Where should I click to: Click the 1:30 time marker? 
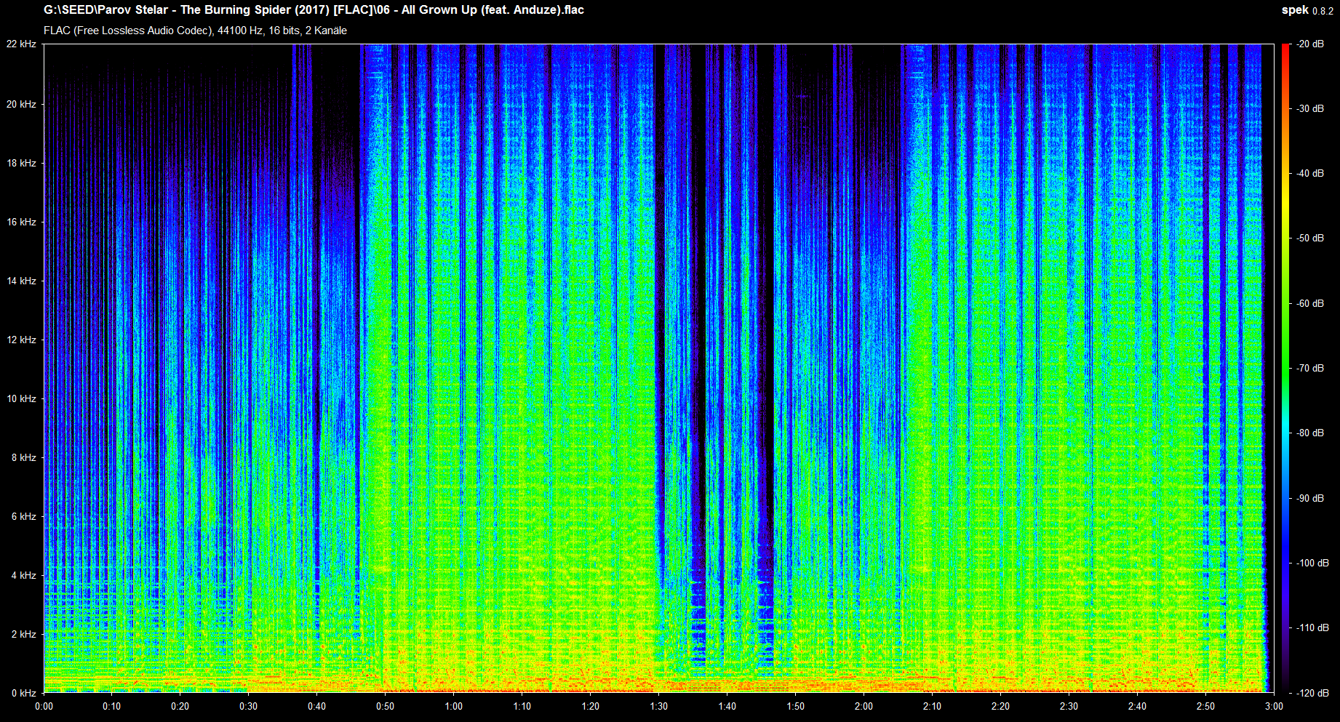[x=658, y=706]
